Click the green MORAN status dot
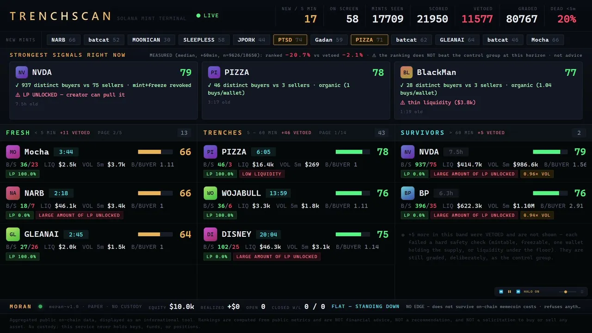Screen dimensions: 592x333 pos(40,307)
